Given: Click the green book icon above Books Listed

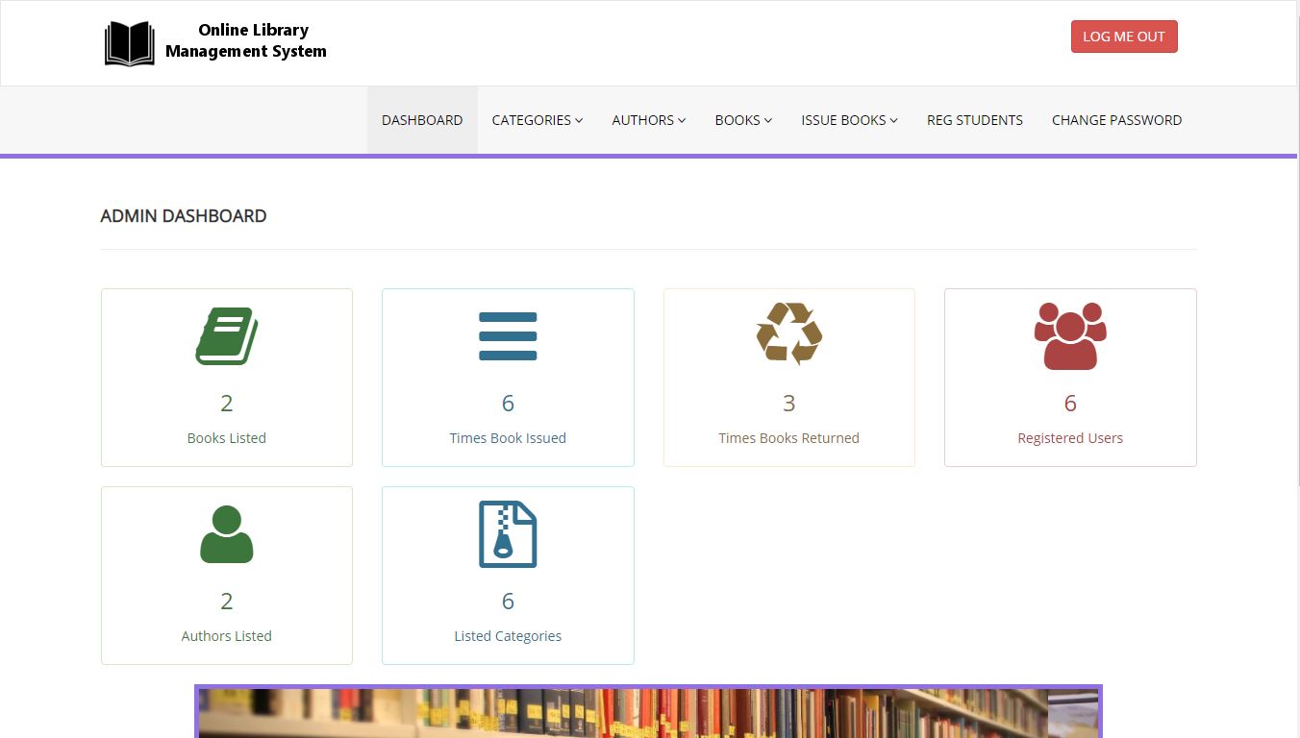Looking at the screenshot, I should pos(227,336).
